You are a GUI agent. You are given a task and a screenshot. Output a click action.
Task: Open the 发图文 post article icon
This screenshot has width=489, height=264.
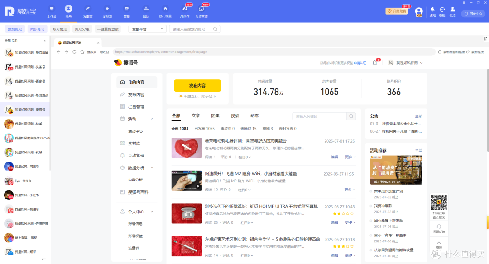(x=88, y=12)
